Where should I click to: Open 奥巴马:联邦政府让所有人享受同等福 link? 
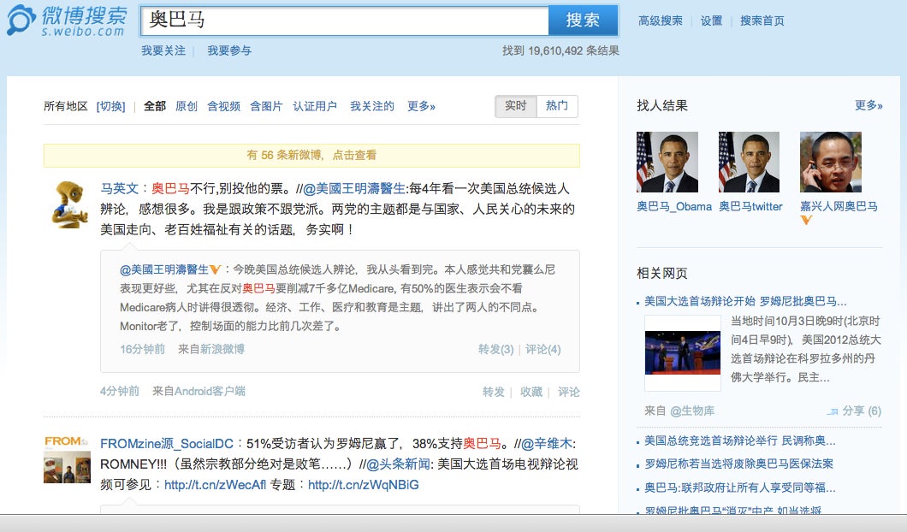click(x=740, y=488)
